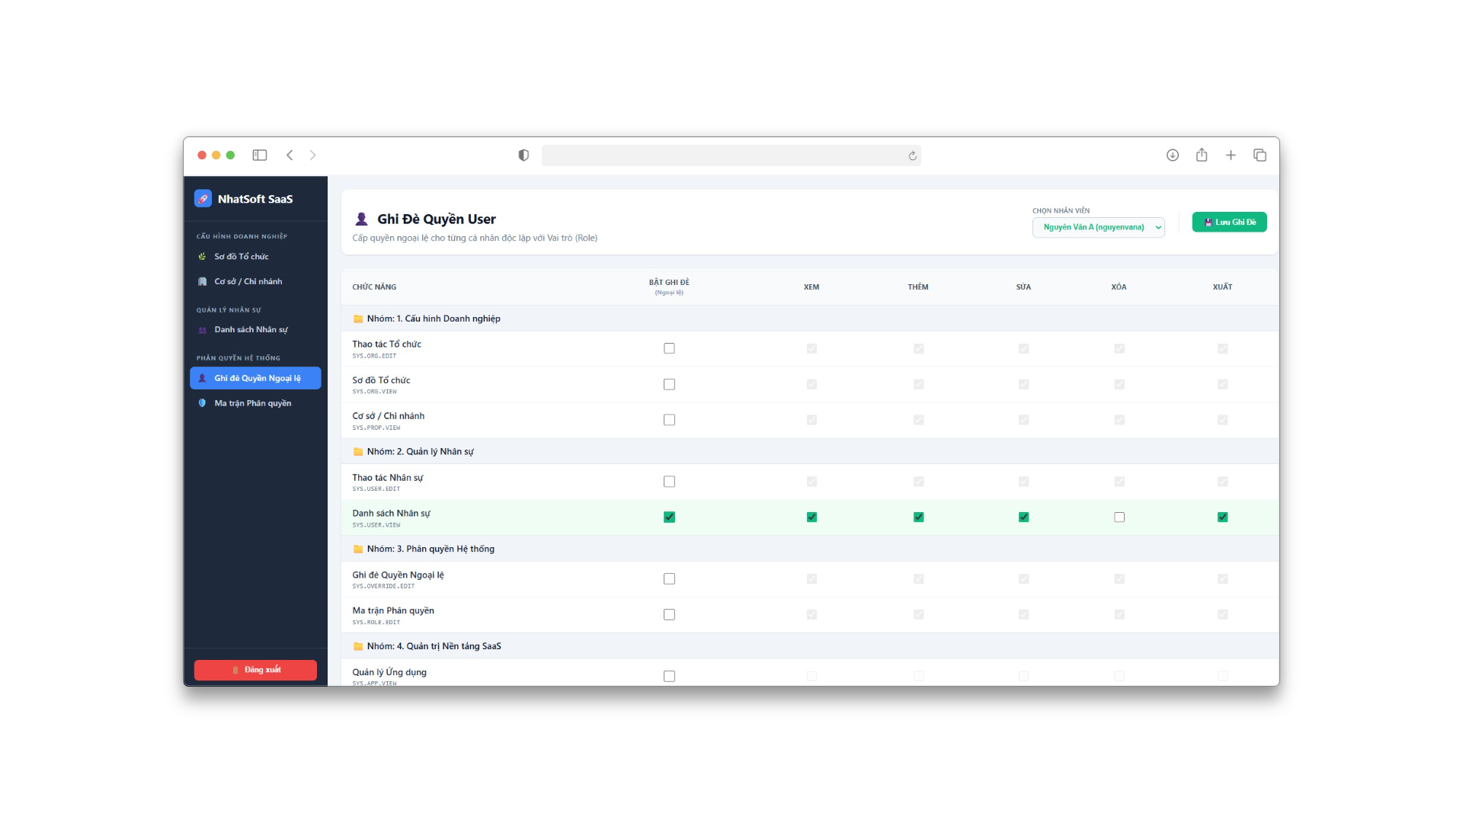Viewport: 1463px width, 823px height.
Task: Open a new tab with plus icon
Action: click(x=1231, y=155)
